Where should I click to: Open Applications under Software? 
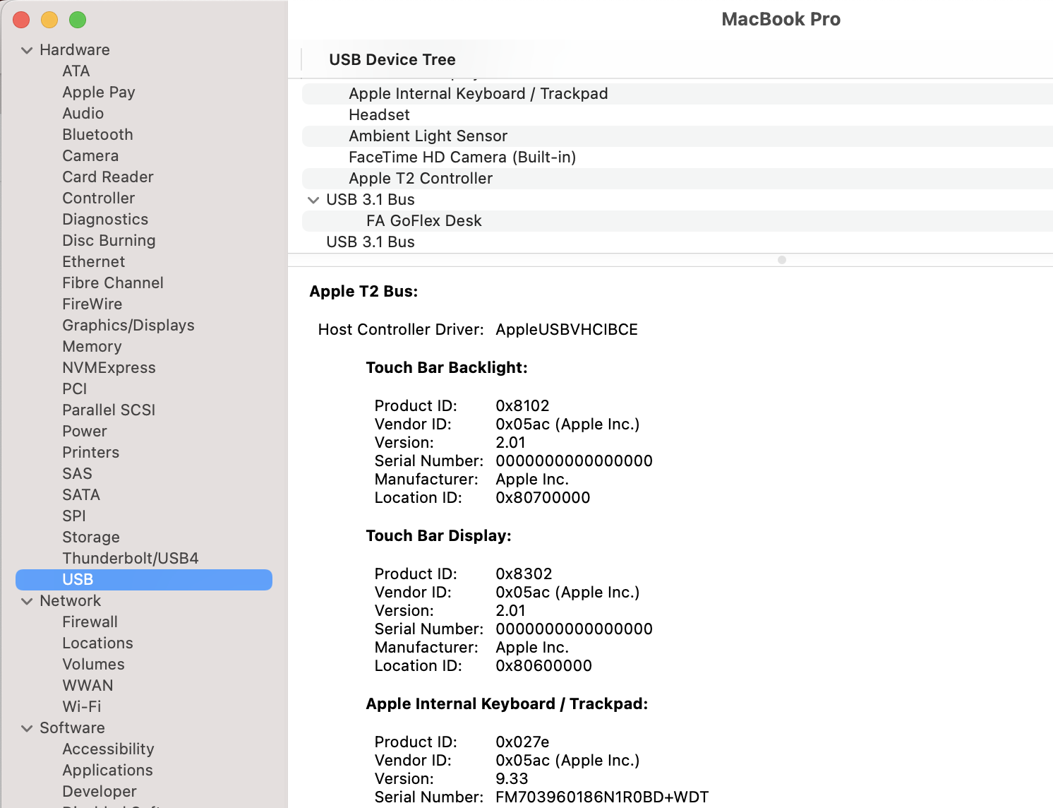pos(107,770)
